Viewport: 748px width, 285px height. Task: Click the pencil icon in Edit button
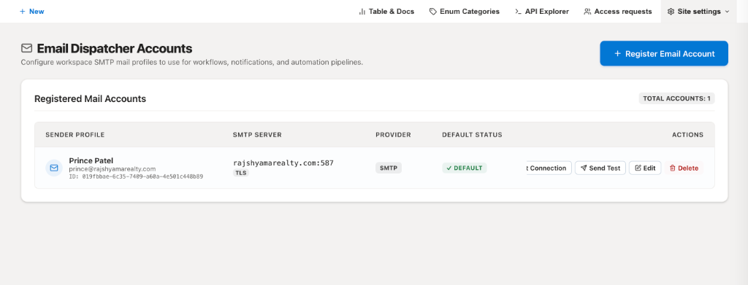[638, 168]
